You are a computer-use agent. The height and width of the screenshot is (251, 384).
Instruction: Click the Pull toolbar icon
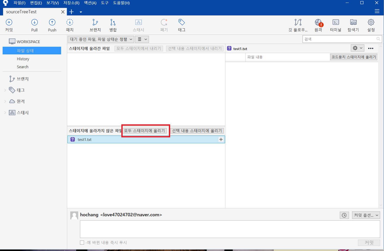(34, 22)
